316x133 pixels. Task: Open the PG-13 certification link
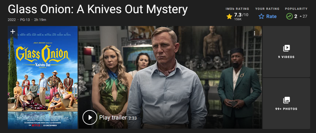click(x=25, y=20)
